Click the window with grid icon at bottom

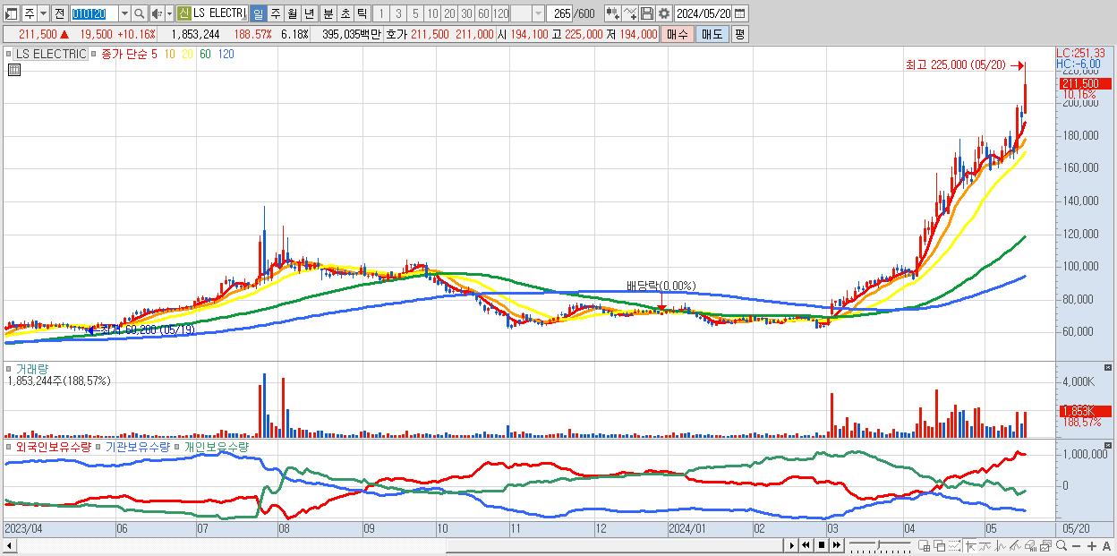pos(924,545)
